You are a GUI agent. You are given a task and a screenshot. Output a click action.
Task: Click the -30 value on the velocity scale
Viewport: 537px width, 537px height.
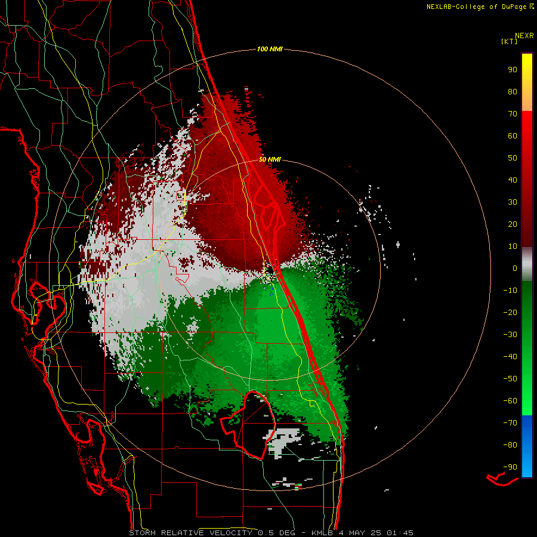[510, 335]
